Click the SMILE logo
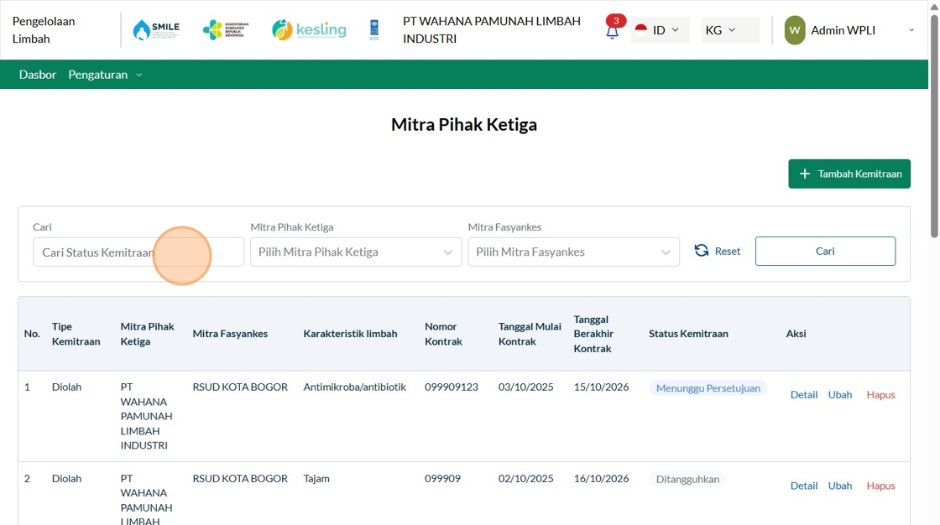 [x=156, y=30]
